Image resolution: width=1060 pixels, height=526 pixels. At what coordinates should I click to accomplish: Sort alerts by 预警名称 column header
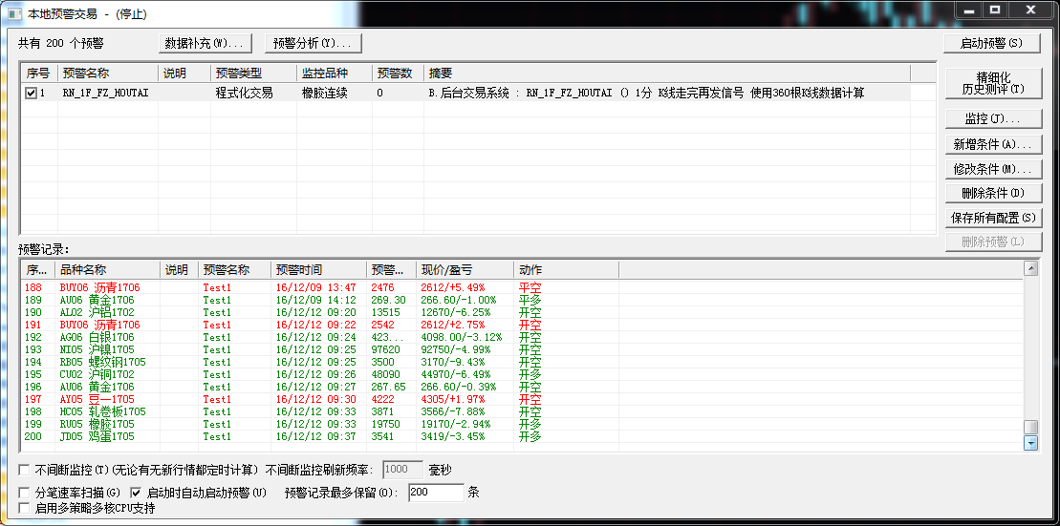(108, 73)
